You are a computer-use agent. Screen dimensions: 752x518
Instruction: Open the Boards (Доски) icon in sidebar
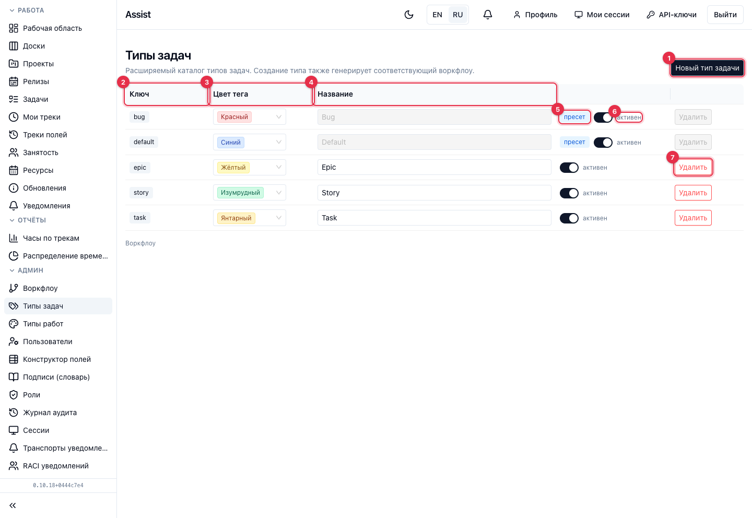14,46
